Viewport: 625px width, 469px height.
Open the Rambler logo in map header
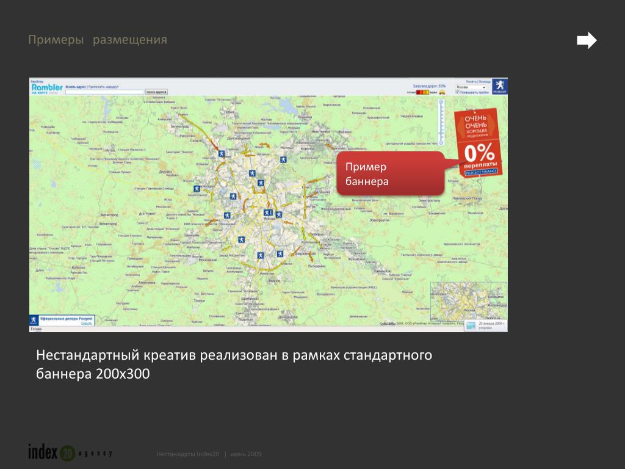click(x=47, y=87)
